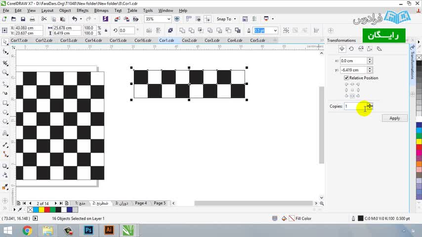The width and height of the screenshot is (422, 237).
Task: Open the Effects menu
Action: pos(83,10)
